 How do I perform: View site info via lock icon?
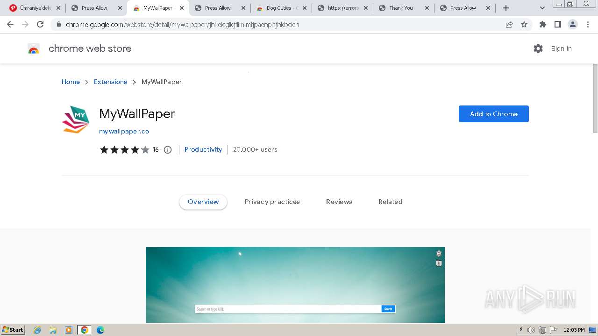click(58, 24)
